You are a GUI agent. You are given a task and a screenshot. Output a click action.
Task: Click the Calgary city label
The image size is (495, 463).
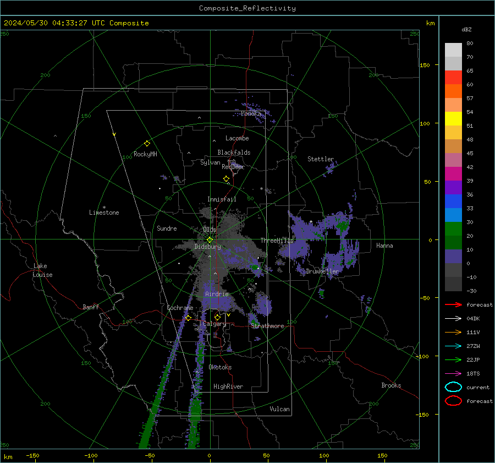(x=215, y=324)
